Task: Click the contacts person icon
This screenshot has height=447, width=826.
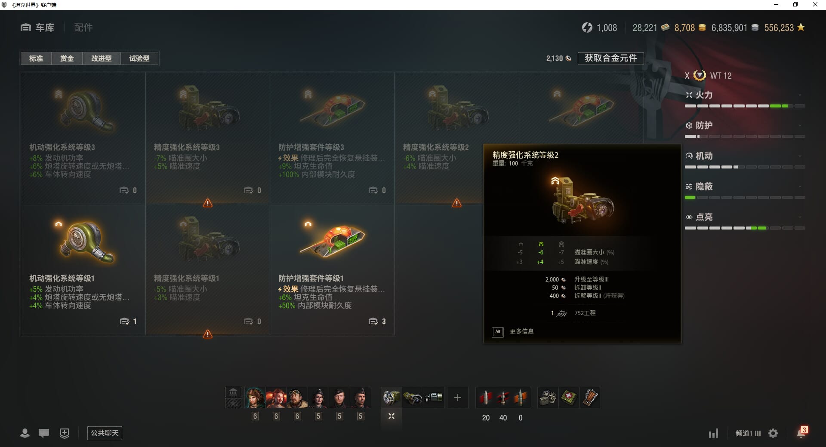Action: pyautogui.click(x=25, y=433)
